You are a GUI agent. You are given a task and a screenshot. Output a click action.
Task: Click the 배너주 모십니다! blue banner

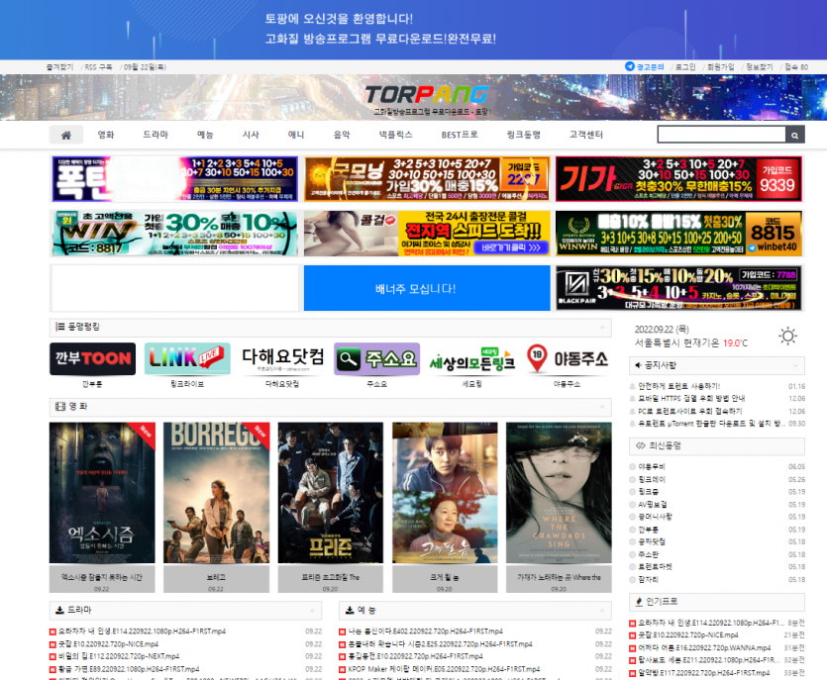click(426, 288)
